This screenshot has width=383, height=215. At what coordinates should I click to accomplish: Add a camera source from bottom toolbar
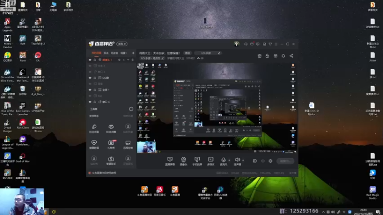tap(183, 161)
